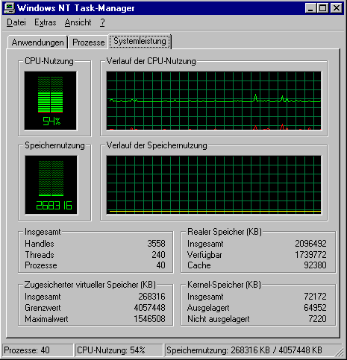The width and height of the screenshot is (347, 360).
Task: Click the CPU usage history graph
Action: tap(214, 101)
